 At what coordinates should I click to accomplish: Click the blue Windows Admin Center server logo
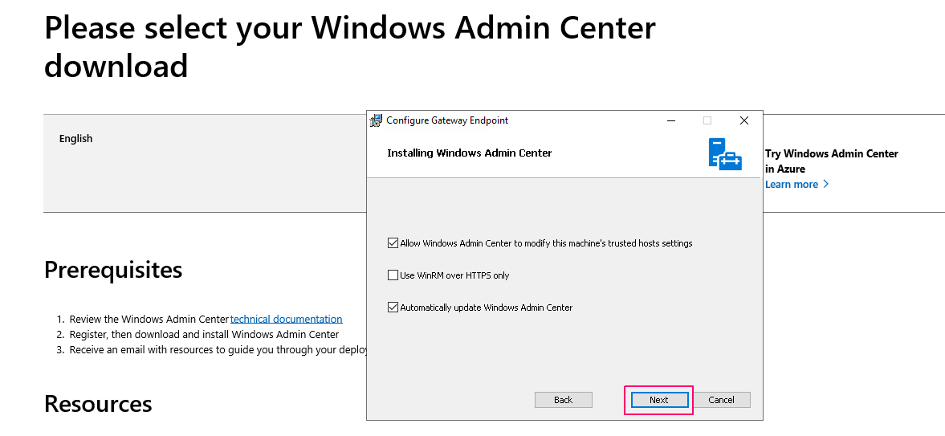[x=725, y=154]
